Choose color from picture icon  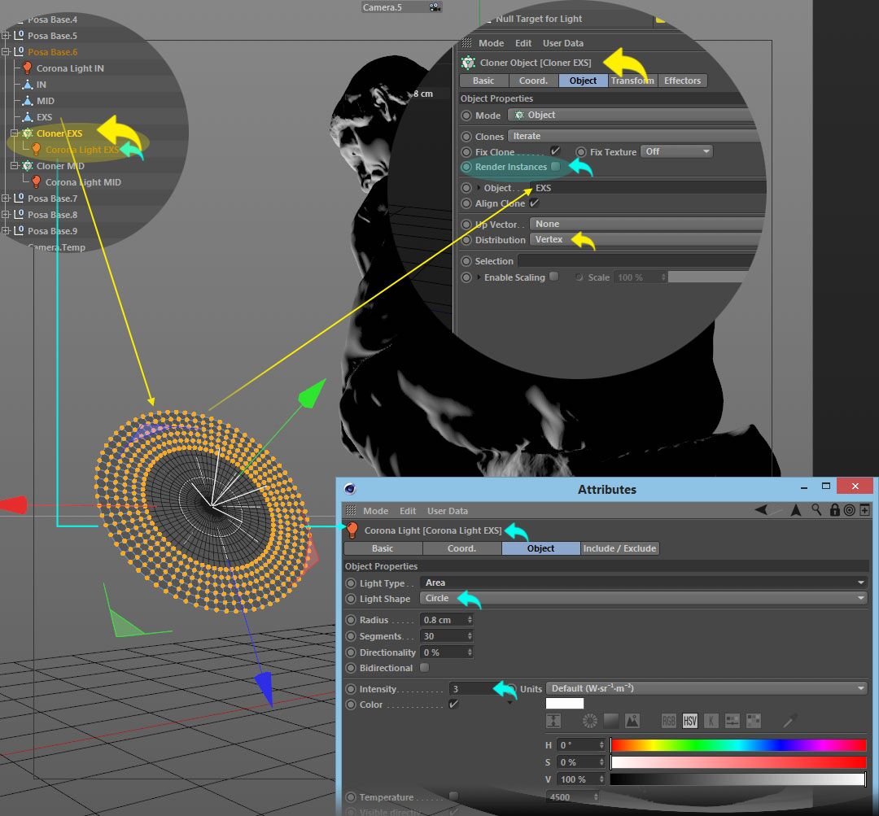[632, 721]
